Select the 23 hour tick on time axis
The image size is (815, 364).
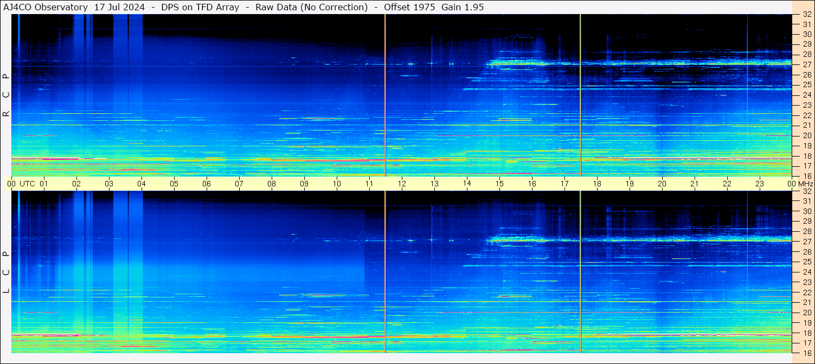[760, 184]
